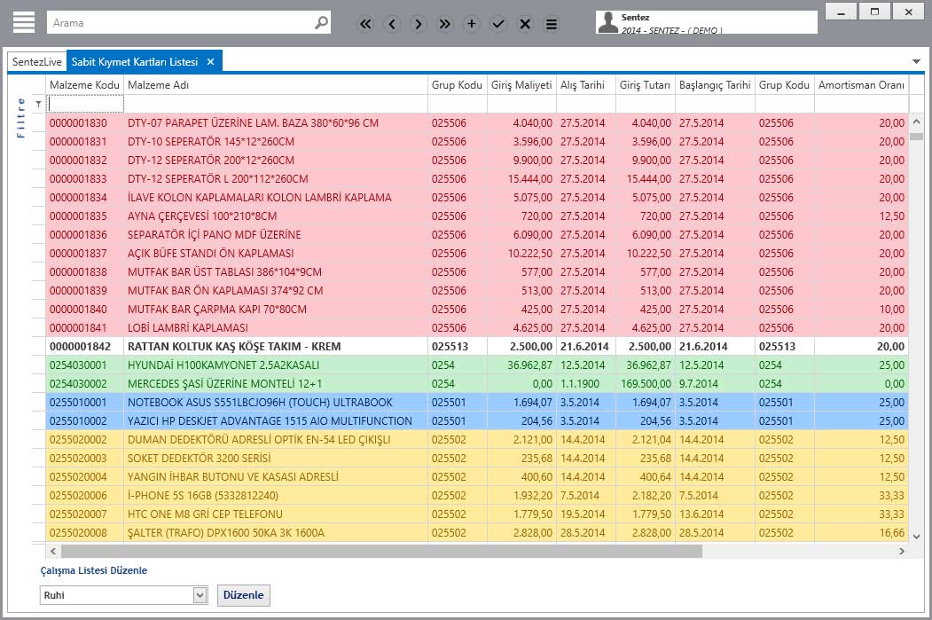Click the horizontal scrollbar right arrow

coord(902,551)
